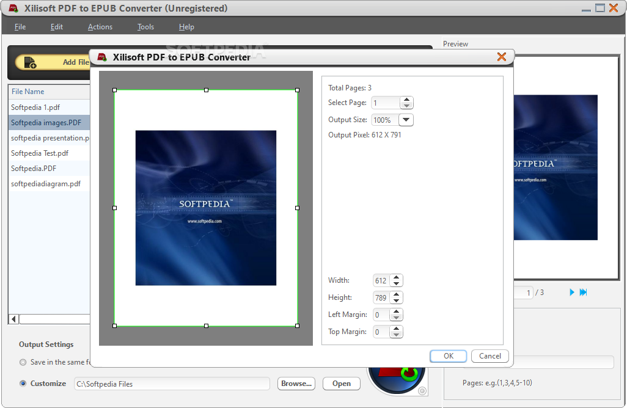
Task: Select the middle-right crop handle
Action: point(297,208)
